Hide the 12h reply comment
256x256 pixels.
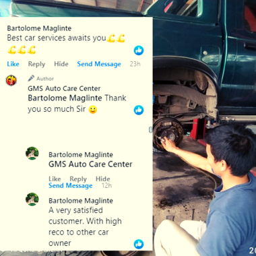click(x=103, y=179)
